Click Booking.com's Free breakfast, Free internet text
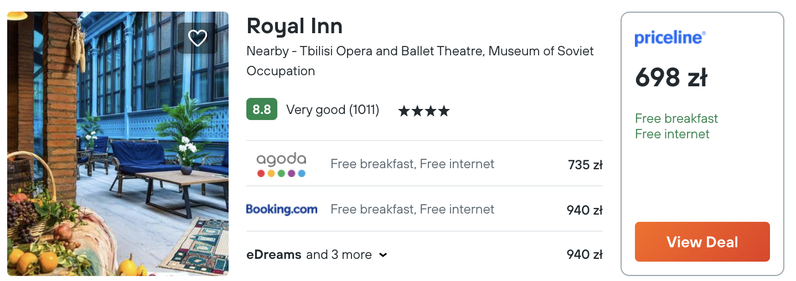 [x=412, y=210]
